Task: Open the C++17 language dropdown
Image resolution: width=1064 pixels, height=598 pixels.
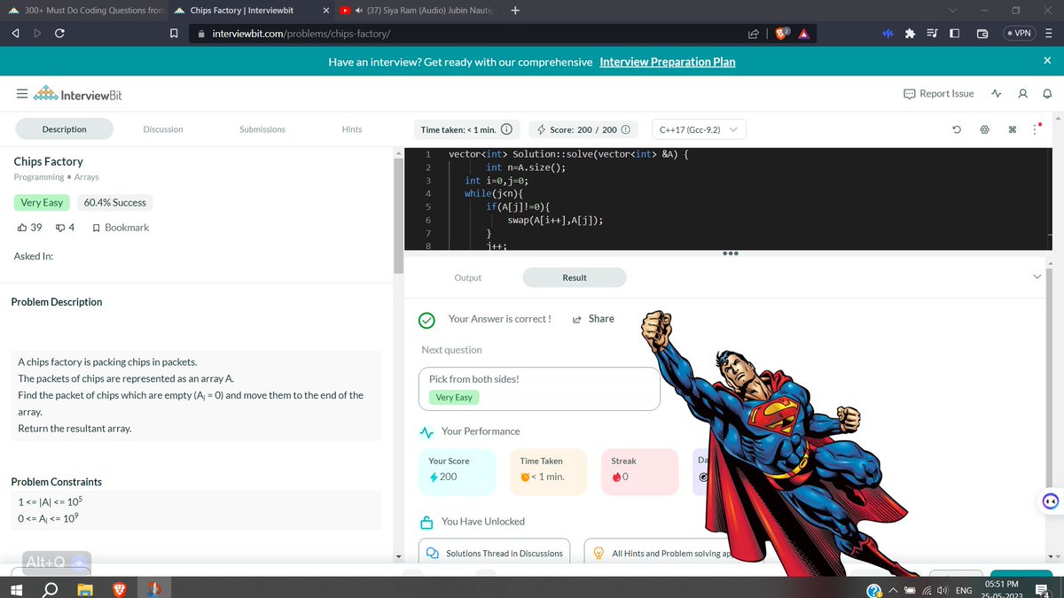Action: 699,129
